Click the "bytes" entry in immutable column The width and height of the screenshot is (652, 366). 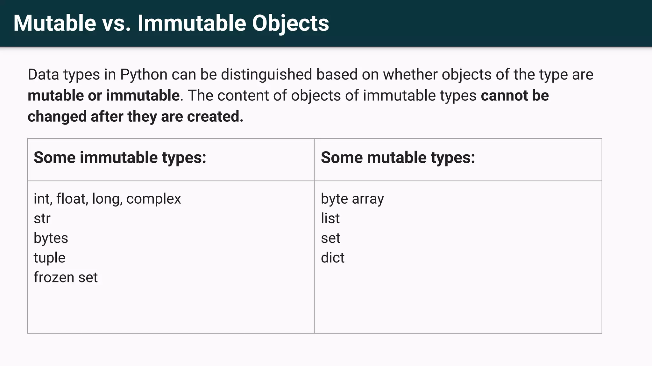(51, 238)
